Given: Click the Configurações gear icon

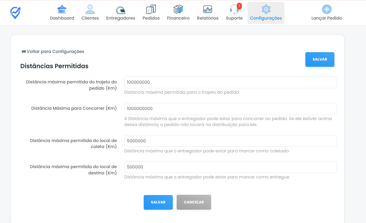Looking at the screenshot, I should [266, 9].
